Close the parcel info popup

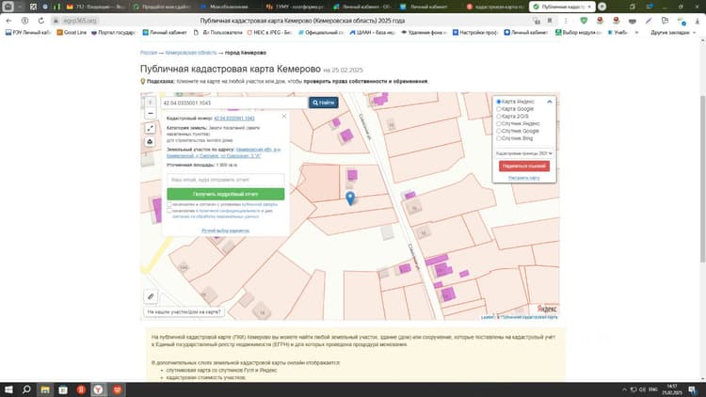[284, 116]
